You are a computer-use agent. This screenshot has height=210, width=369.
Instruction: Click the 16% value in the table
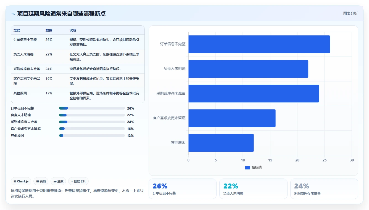point(49,79)
